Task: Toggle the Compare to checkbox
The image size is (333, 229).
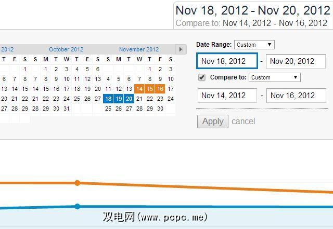Action: point(202,77)
